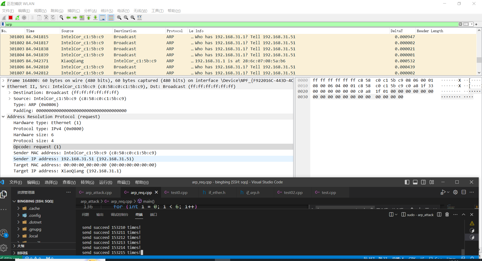Open the 无线(W) menu in Wireshark
The height and width of the screenshot is (261, 482).
click(140, 11)
